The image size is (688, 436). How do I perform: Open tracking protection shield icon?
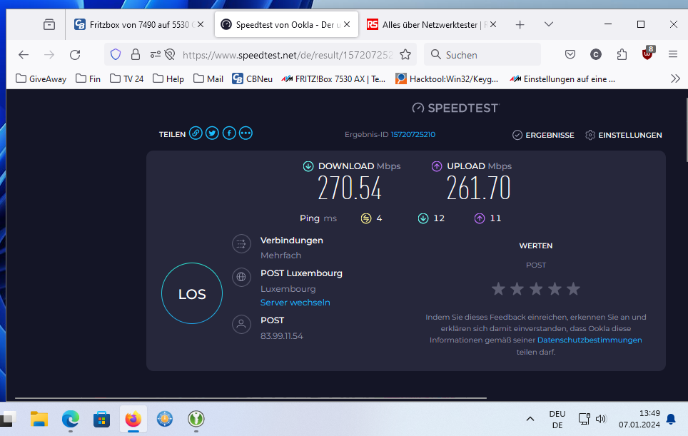[x=116, y=54]
